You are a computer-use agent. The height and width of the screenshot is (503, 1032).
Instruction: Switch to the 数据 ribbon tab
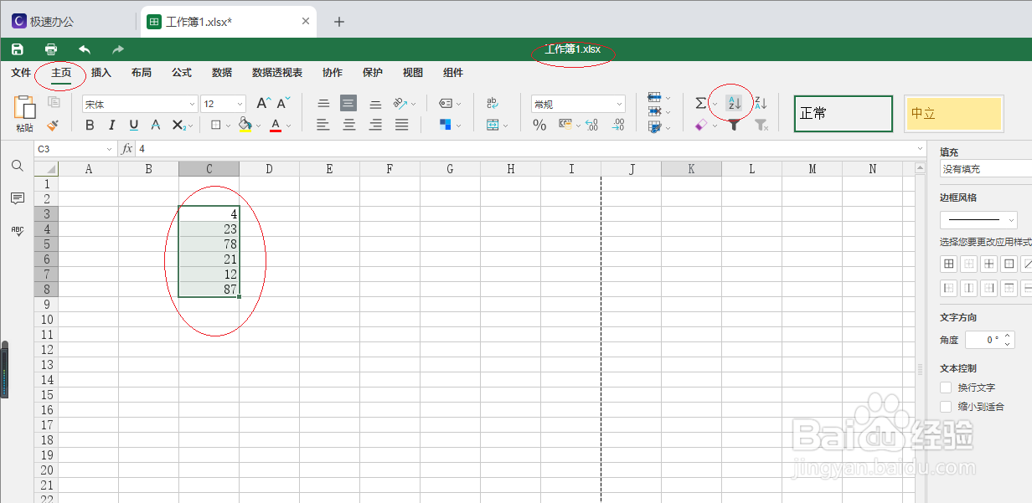[222, 73]
